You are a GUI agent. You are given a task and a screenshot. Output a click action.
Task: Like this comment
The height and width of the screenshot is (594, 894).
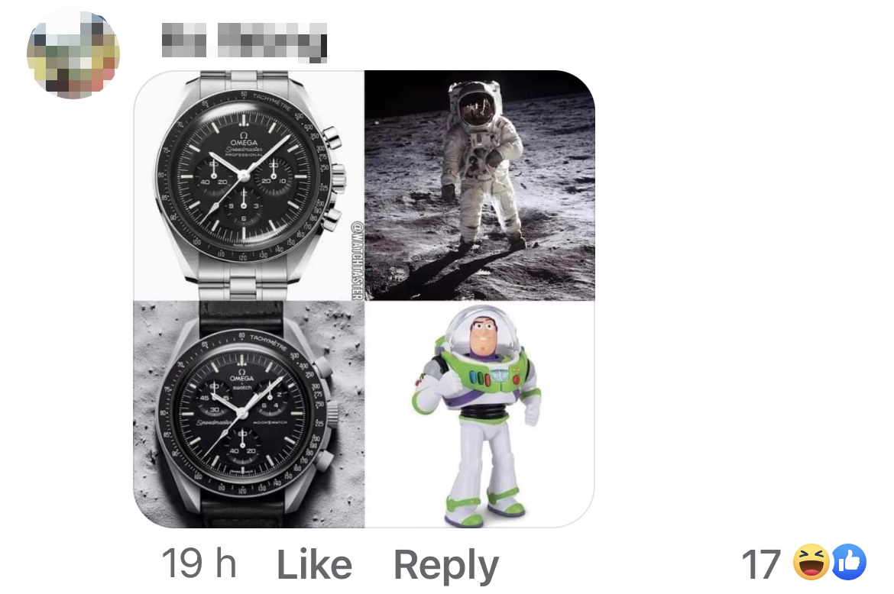pyautogui.click(x=314, y=564)
